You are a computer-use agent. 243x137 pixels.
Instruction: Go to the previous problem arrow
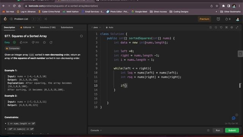(x=34, y=19)
